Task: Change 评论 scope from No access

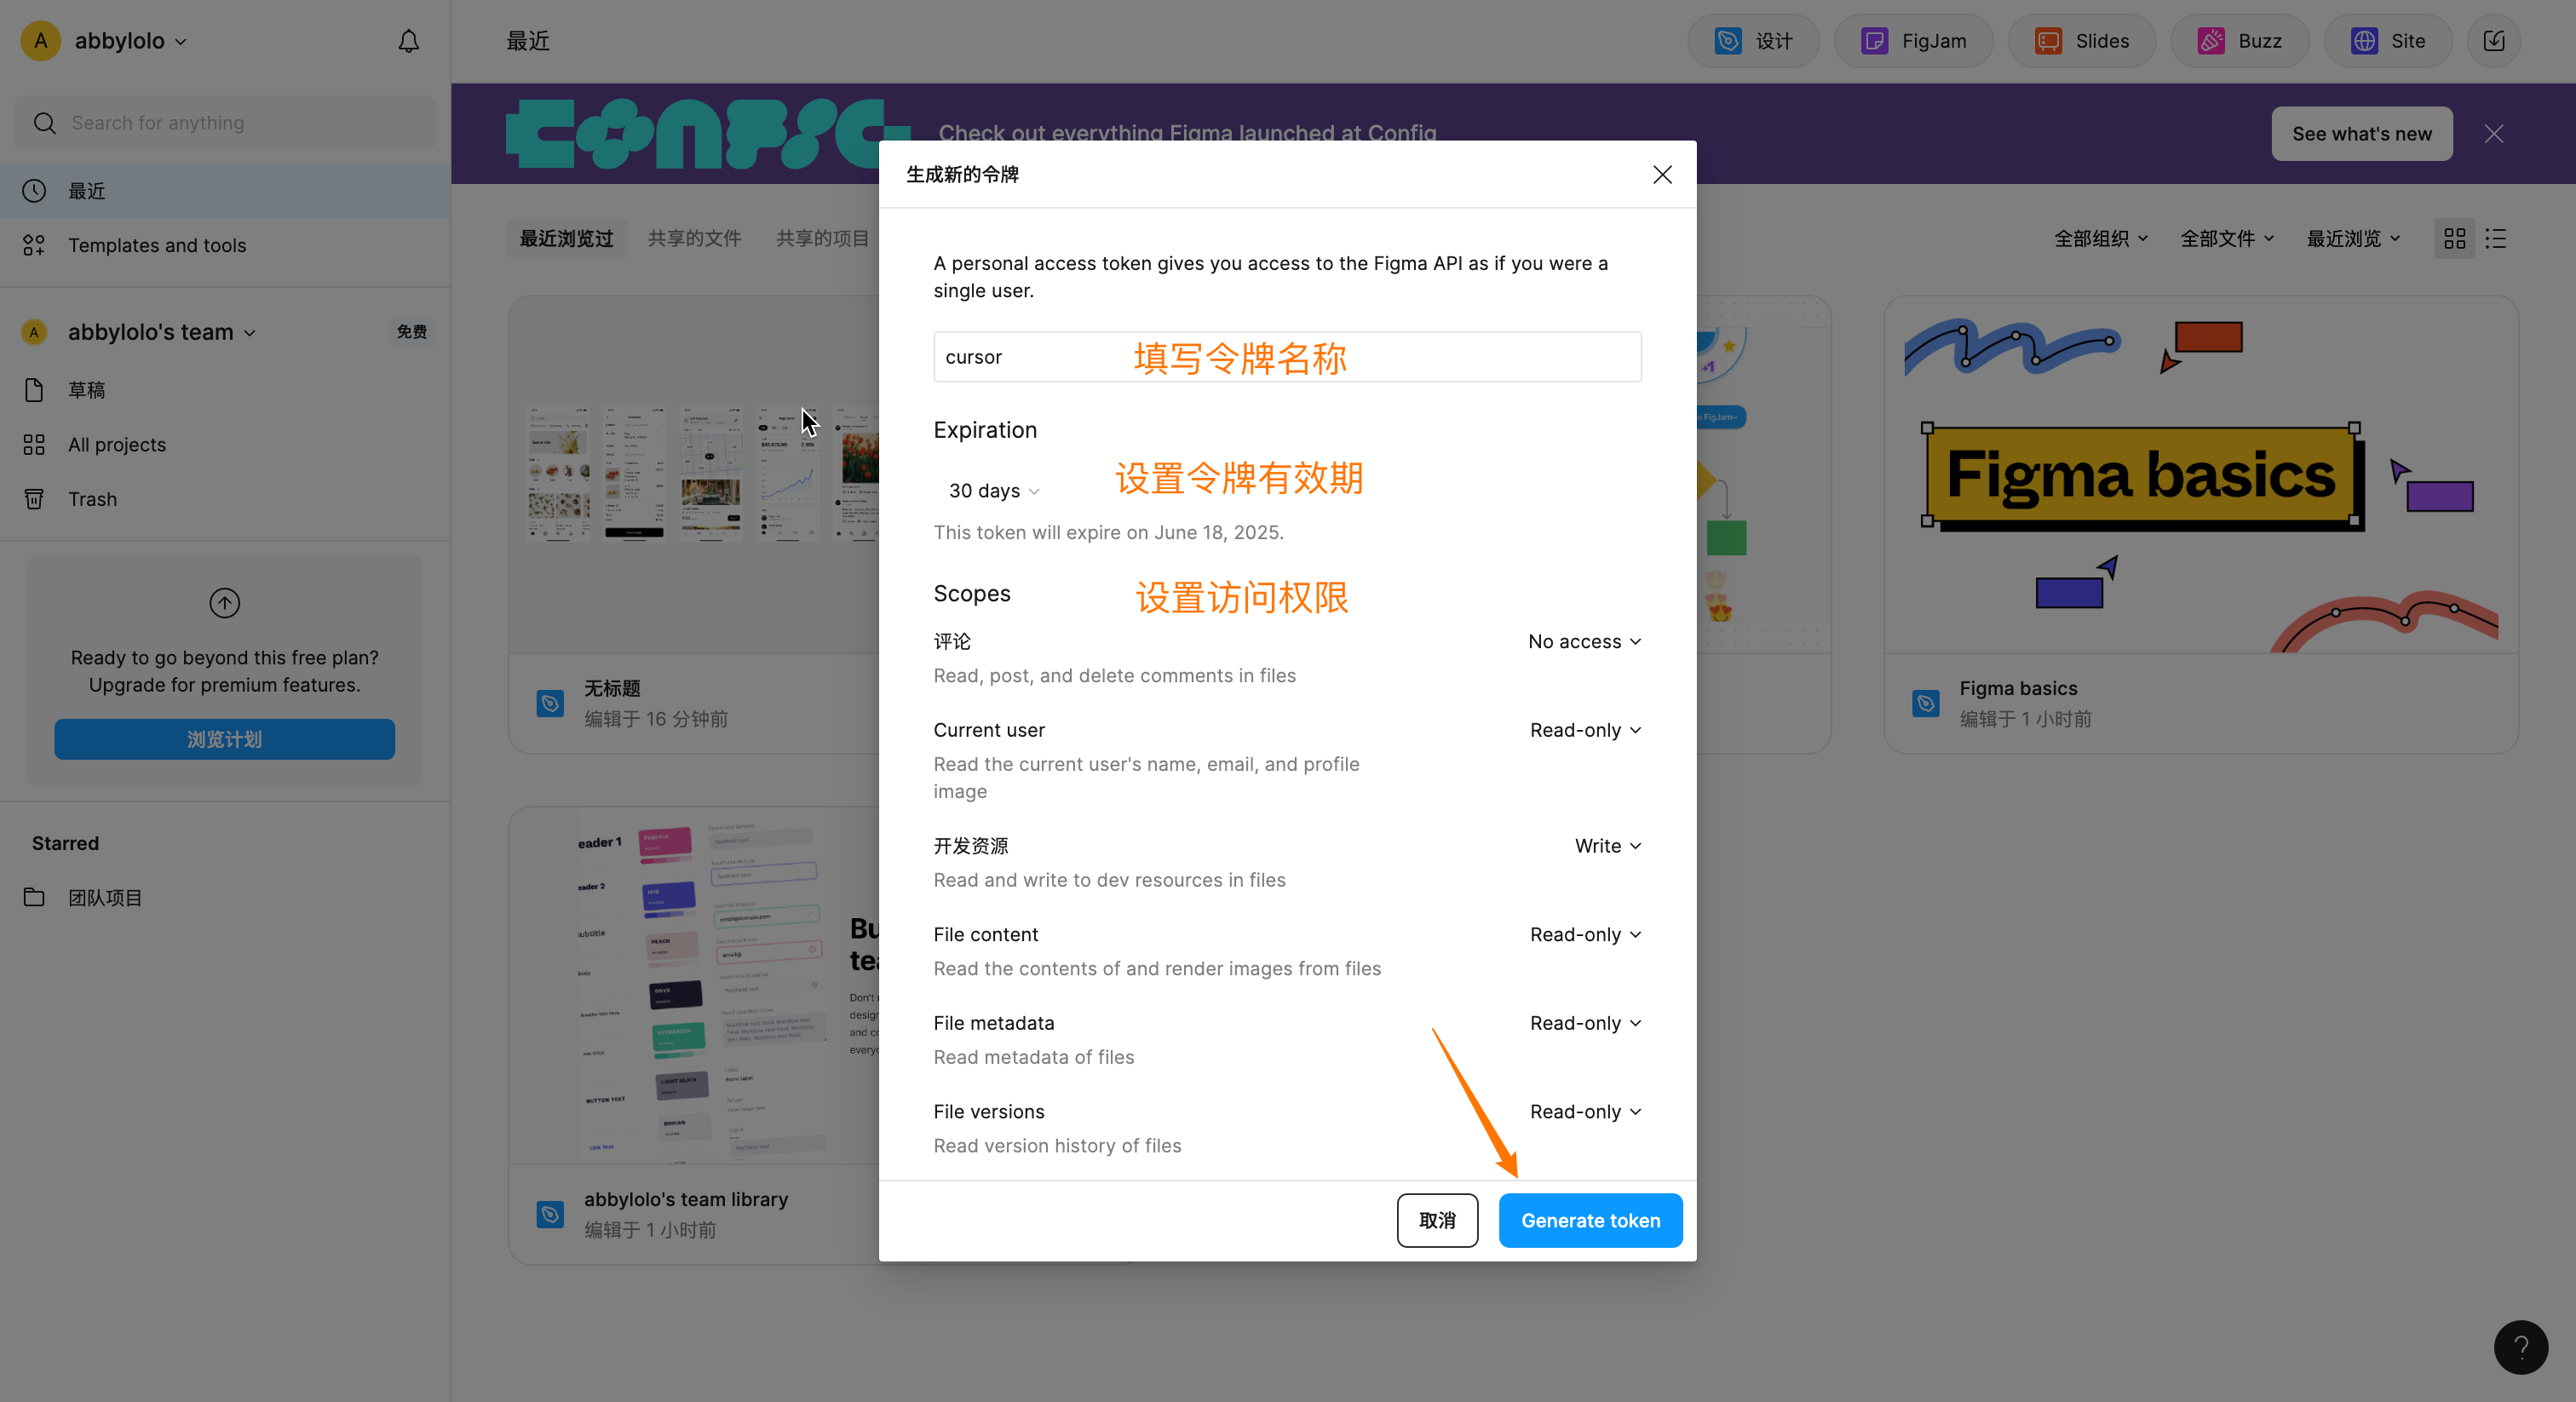Action: pyautogui.click(x=1585, y=641)
